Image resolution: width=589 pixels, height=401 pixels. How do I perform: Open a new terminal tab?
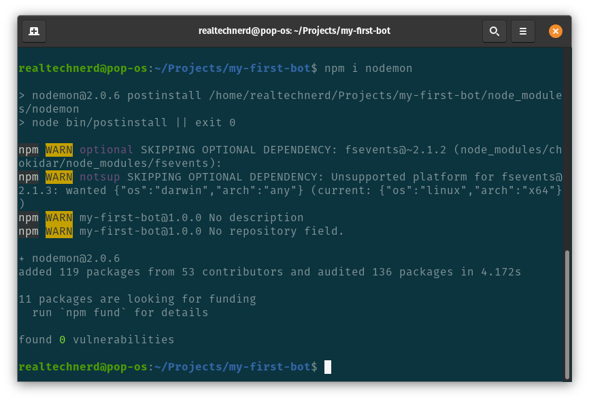(34, 31)
